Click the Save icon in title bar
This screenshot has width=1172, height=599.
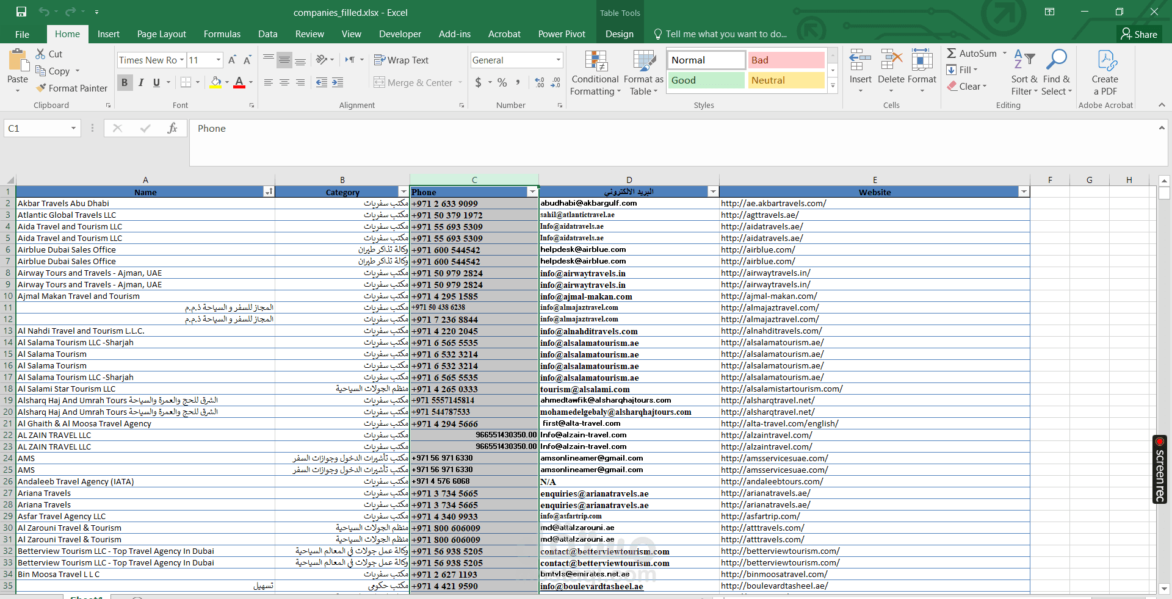click(x=21, y=12)
